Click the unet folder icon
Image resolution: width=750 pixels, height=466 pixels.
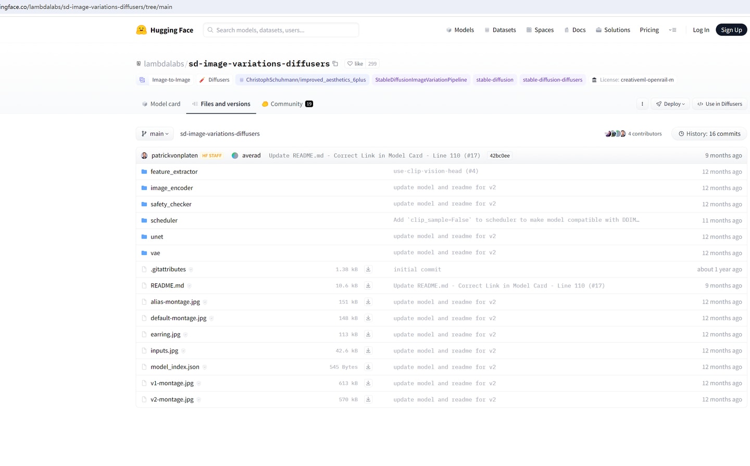tap(144, 237)
